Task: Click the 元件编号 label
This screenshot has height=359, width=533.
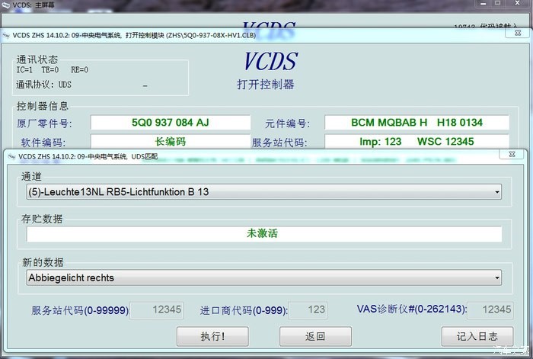Action: coord(287,123)
